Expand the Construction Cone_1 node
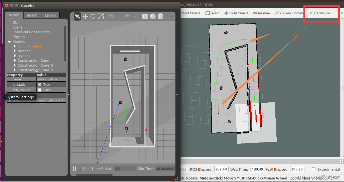Image resolution: width=344 pixels, height=182 pixels. (15, 70)
